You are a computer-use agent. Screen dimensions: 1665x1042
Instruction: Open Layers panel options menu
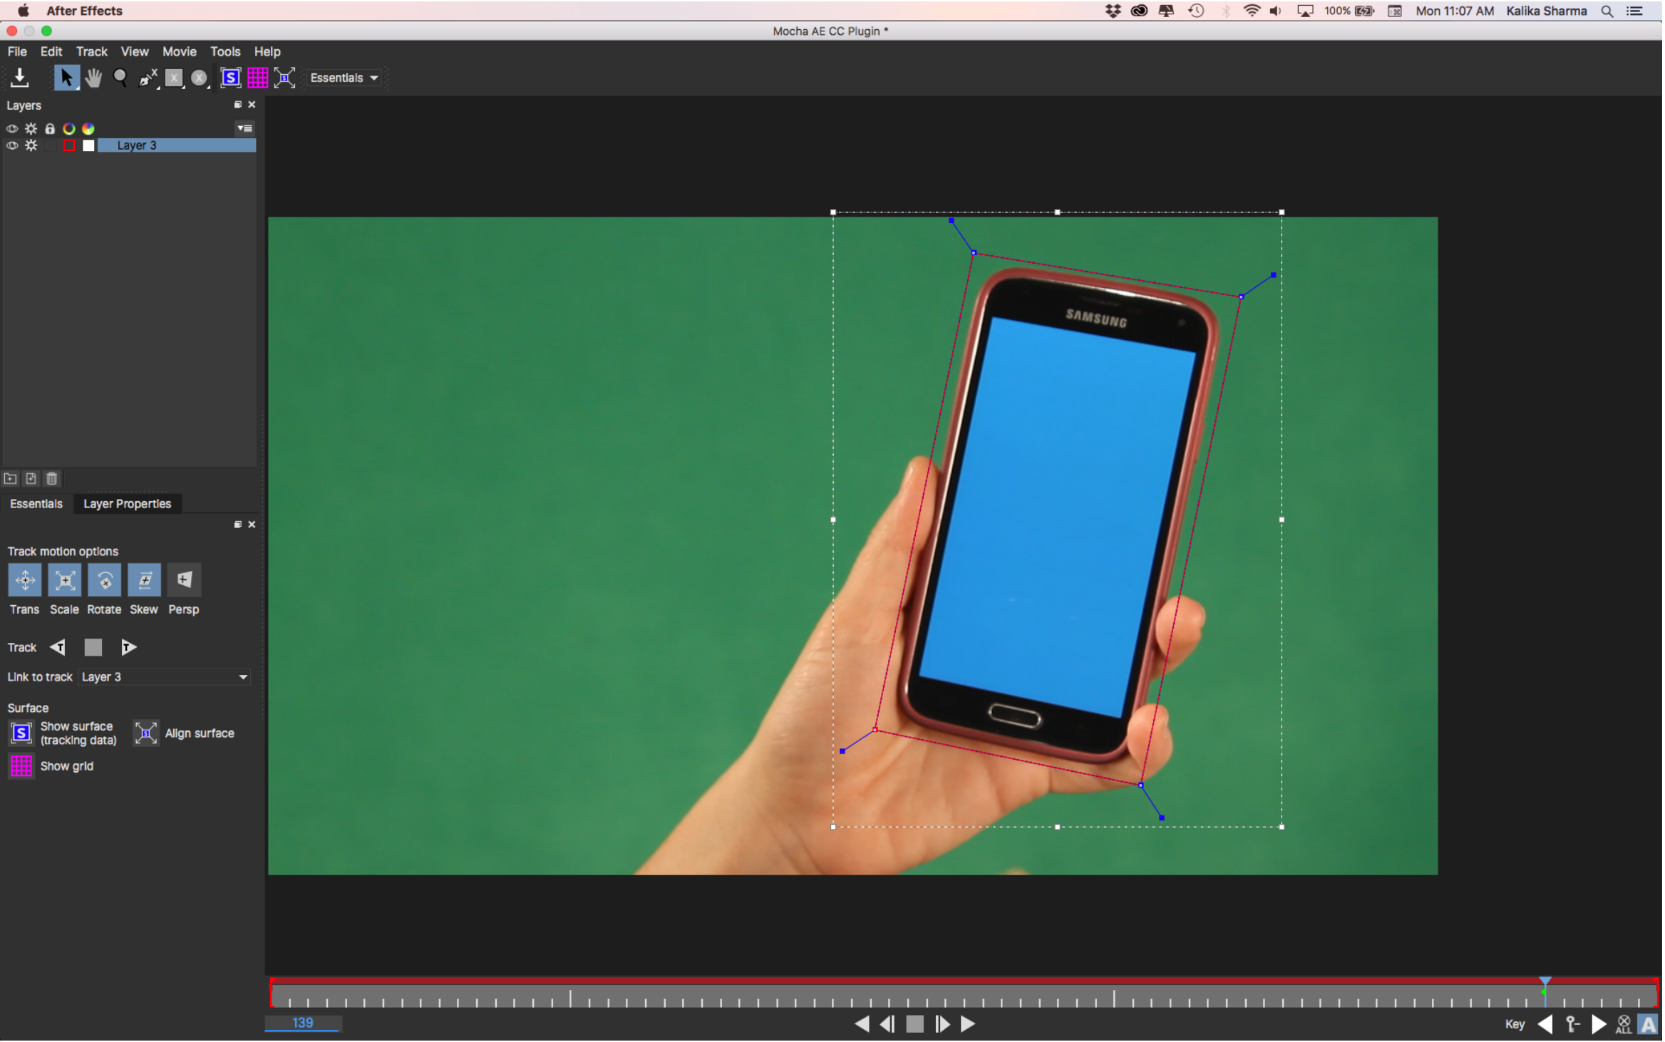(244, 129)
